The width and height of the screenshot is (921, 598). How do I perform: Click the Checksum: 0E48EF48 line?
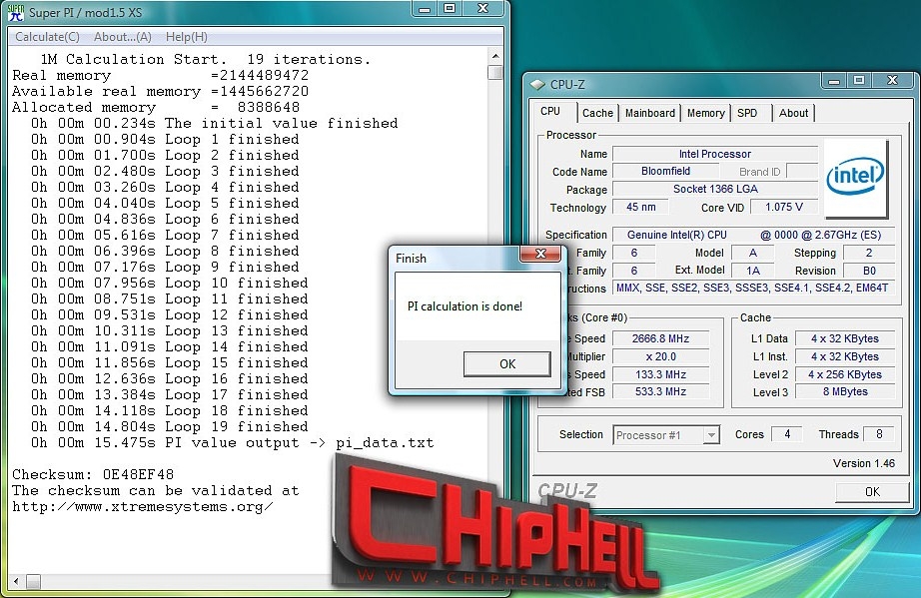point(93,474)
